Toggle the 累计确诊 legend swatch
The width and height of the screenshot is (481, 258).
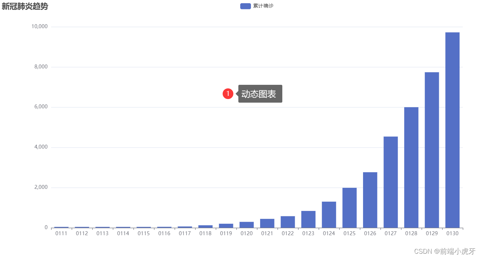[246, 6]
